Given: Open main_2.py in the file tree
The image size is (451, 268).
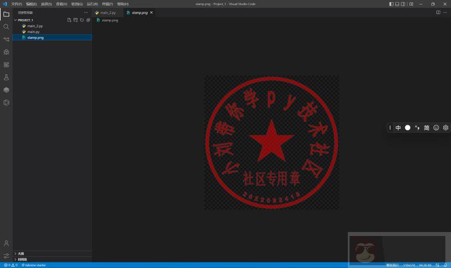Looking at the screenshot, I should point(52,26).
